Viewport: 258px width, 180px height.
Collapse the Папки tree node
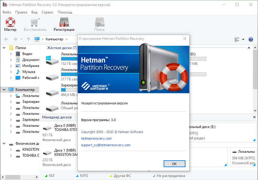pos(4,48)
